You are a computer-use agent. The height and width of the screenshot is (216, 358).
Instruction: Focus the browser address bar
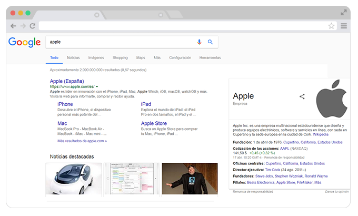click(183, 26)
